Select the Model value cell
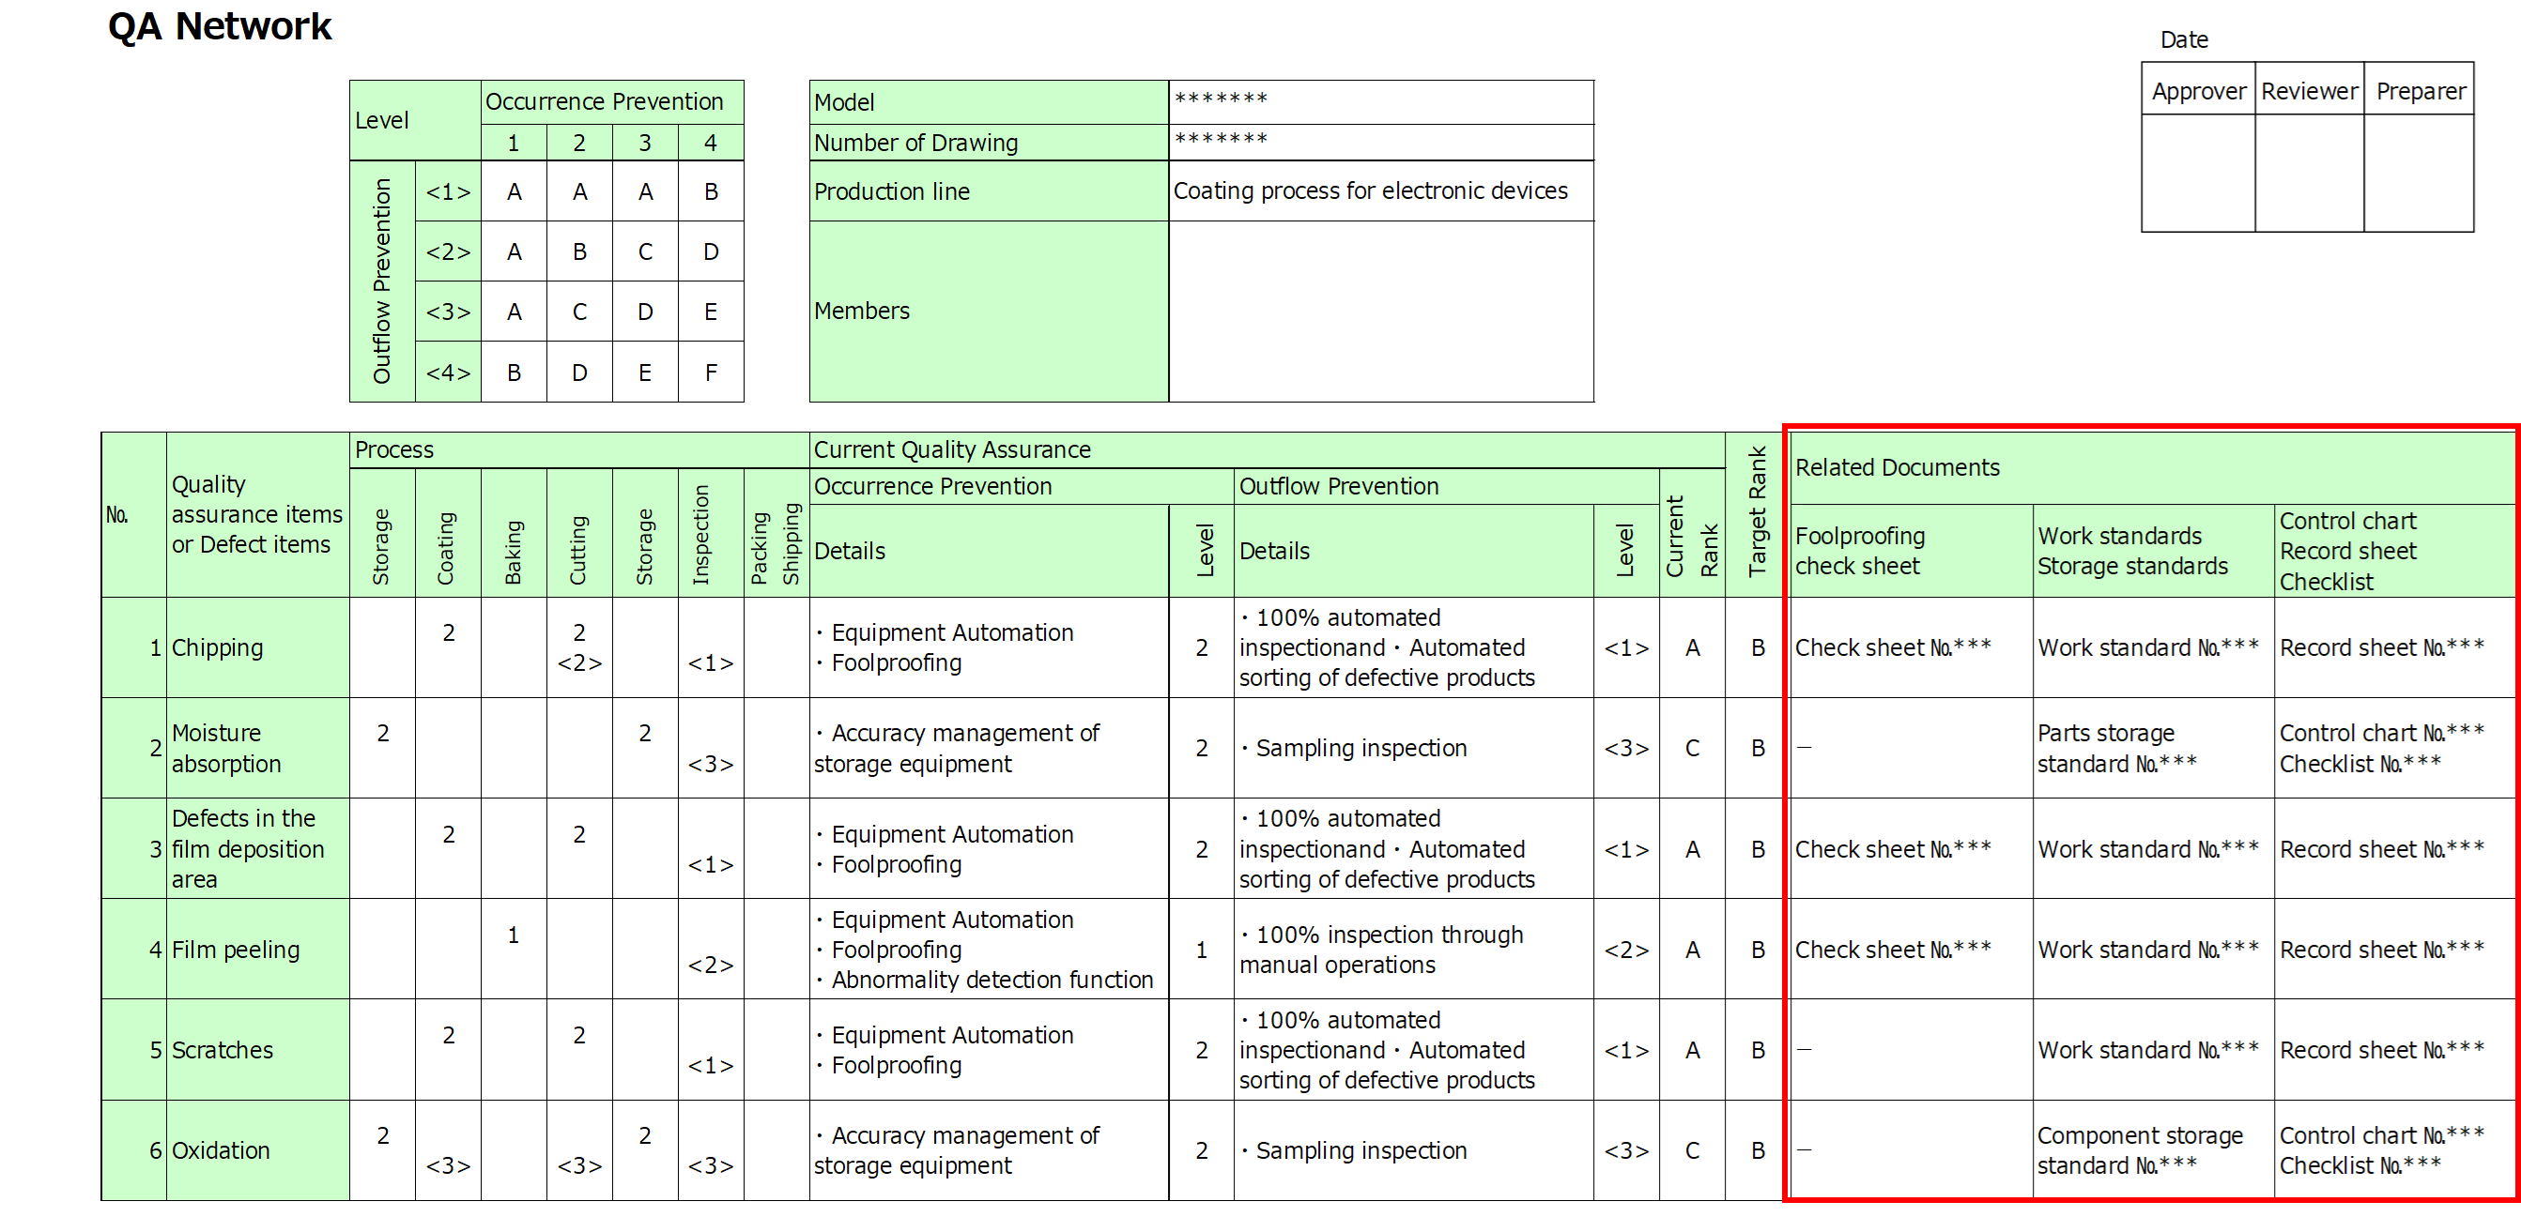The width and height of the screenshot is (2521, 1232). point(1381,101)
